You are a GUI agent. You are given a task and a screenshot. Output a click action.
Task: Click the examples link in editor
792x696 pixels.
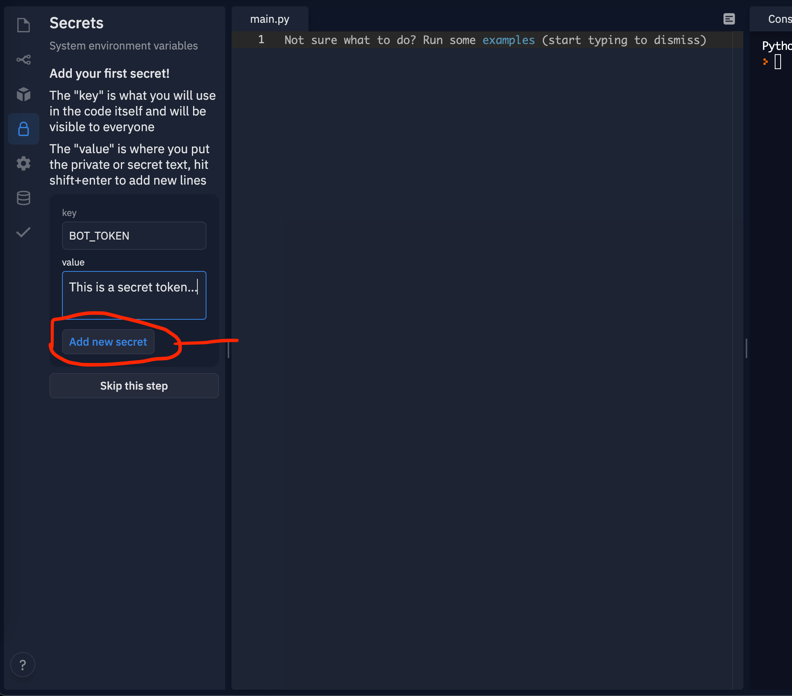509,39
